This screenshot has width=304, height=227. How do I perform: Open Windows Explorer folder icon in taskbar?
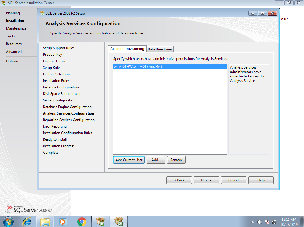pyautogui.click(x=45, y=222)
